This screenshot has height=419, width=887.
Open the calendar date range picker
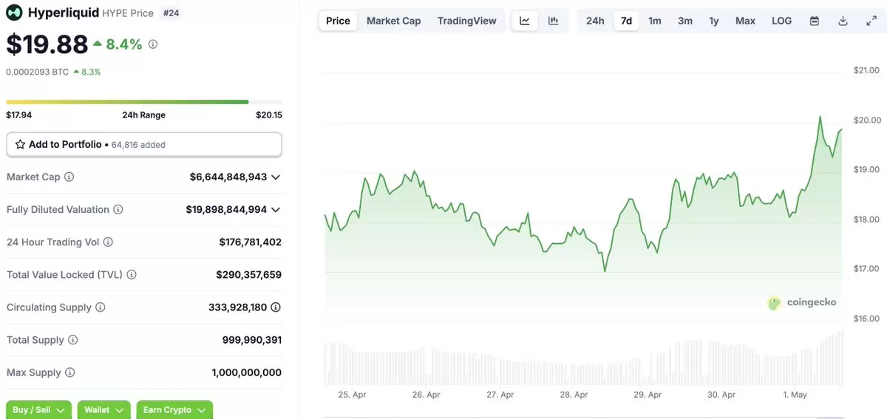coord(815,21)
